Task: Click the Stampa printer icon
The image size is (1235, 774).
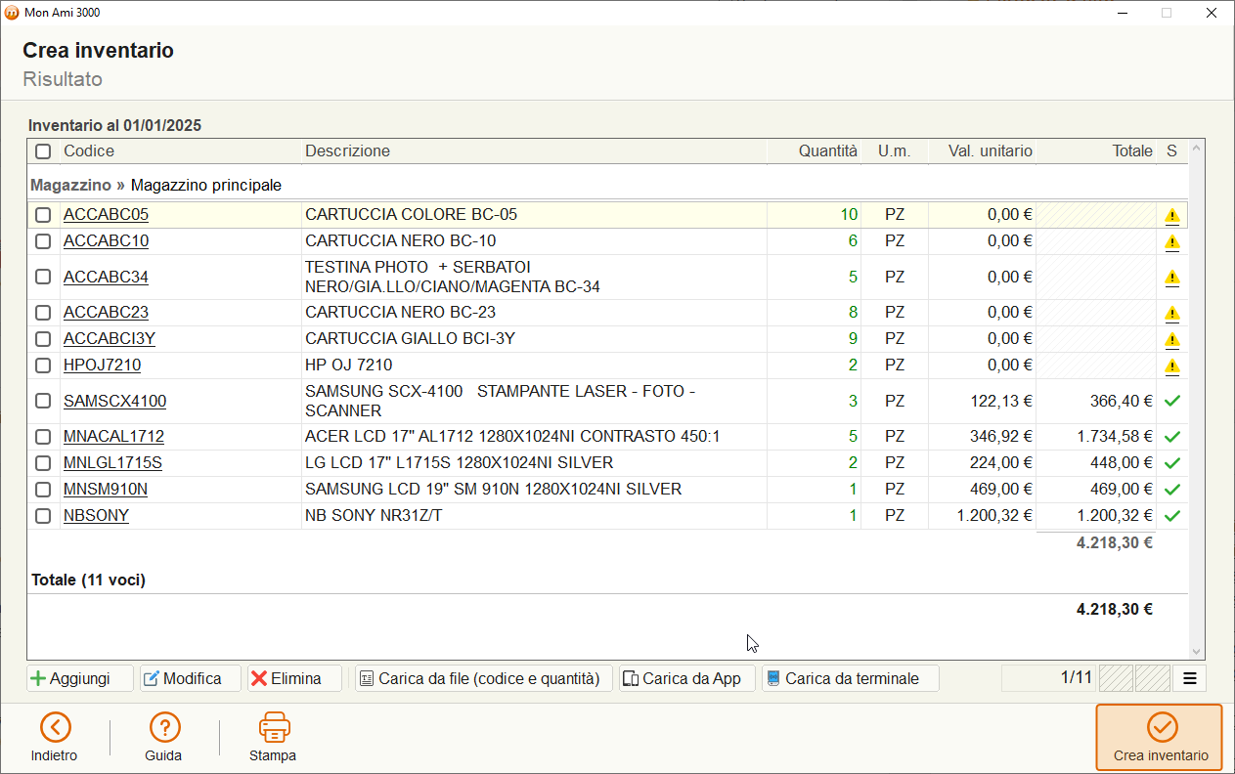Action: click(x=274, y=727)
